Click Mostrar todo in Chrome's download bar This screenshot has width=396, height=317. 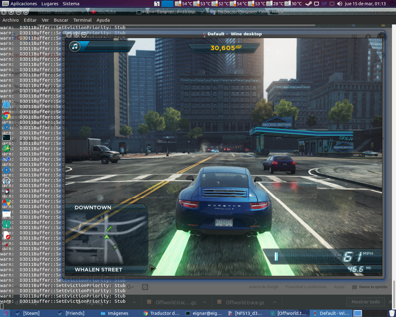point(365,302)
